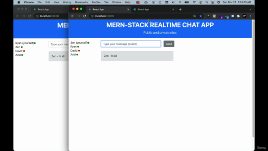The image size is (268, 151).
Task: Open the Chrome application menu
Action: (x=29, y=2)
